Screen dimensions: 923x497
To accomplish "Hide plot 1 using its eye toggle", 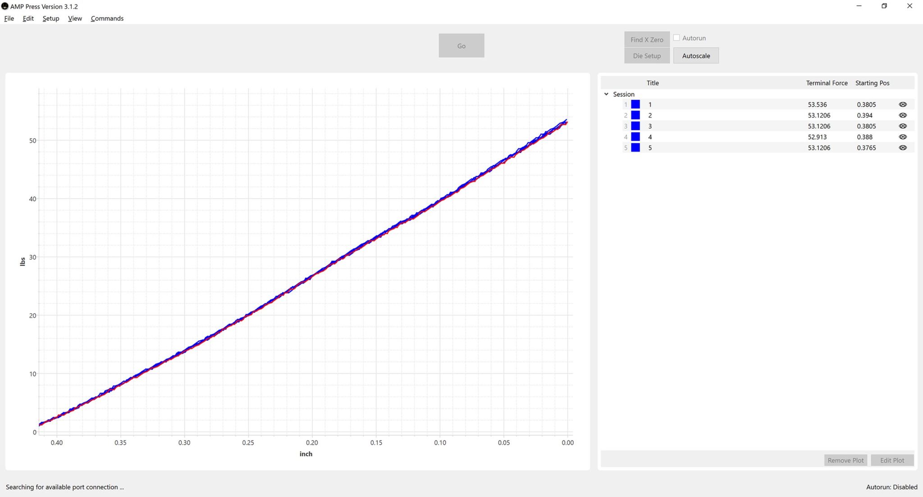I will (903, 104).
